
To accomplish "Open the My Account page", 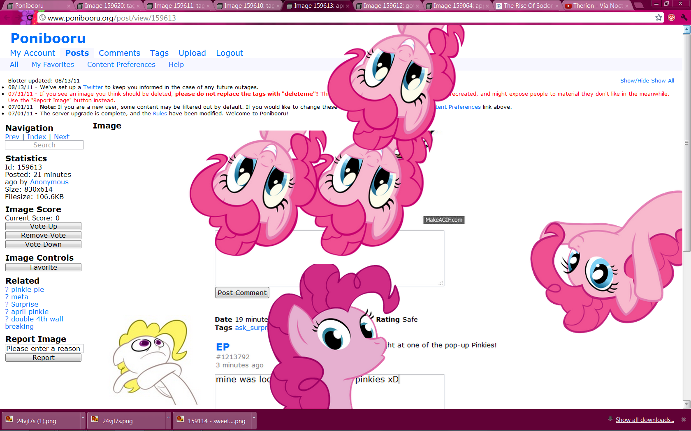I will click(32, 53).
